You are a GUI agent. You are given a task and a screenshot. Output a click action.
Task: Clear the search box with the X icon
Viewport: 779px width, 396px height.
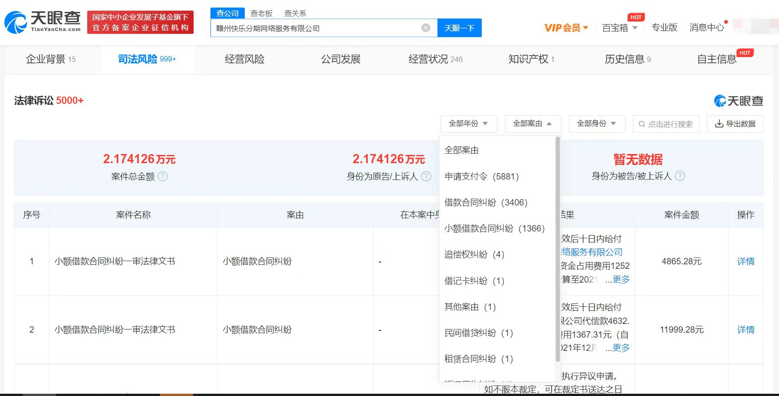pos(426,28)
